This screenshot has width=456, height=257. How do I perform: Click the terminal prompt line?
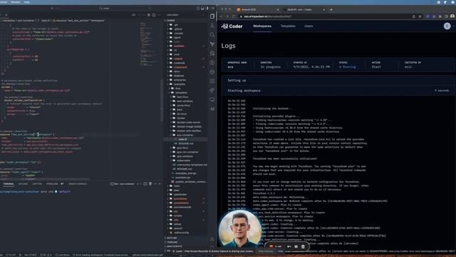point(35,192)
